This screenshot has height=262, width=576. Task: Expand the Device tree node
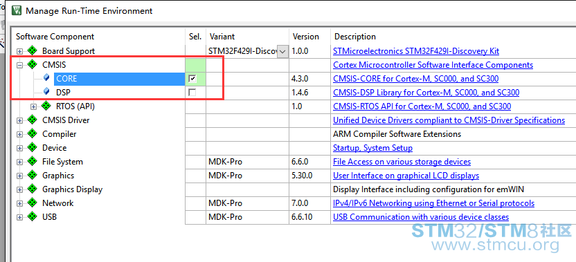pos(20,149)
